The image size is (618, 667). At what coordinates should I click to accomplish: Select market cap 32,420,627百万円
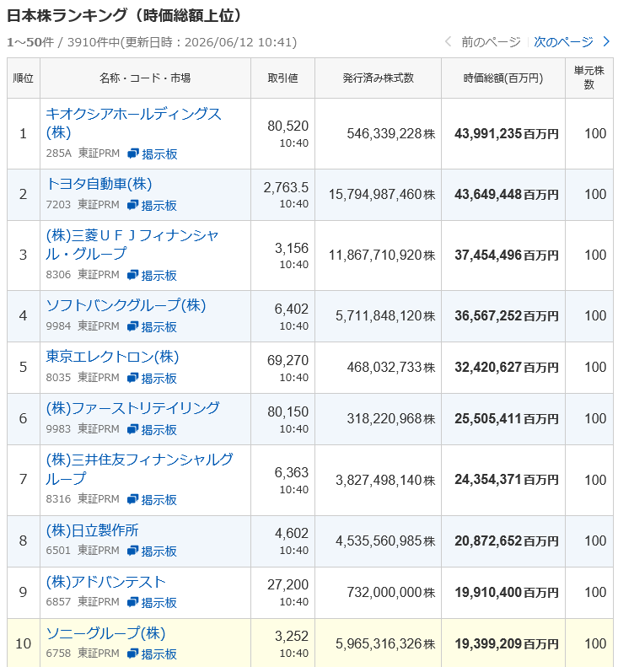pos(506,368)
